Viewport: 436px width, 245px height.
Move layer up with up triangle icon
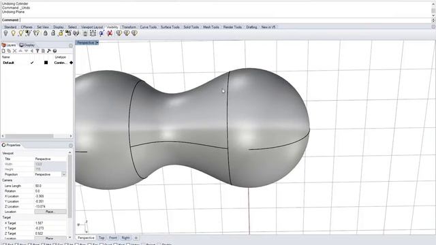coord(20,51)
